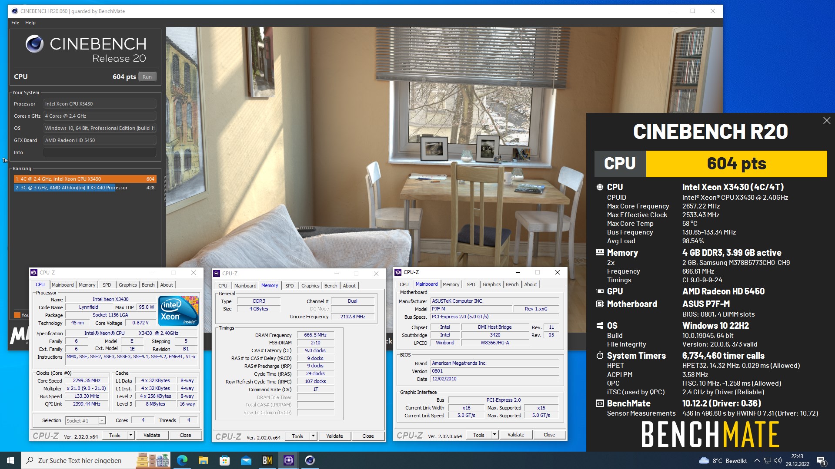Click the BenchMate GPU icon
835x469 pixels.
600,291
